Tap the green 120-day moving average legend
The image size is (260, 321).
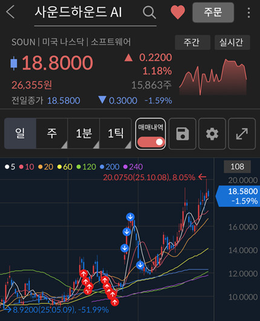[86, 167]
